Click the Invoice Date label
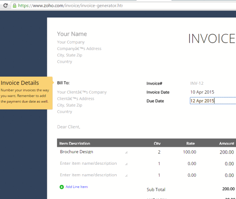The image size is (236, 199). tap(158, 92)
